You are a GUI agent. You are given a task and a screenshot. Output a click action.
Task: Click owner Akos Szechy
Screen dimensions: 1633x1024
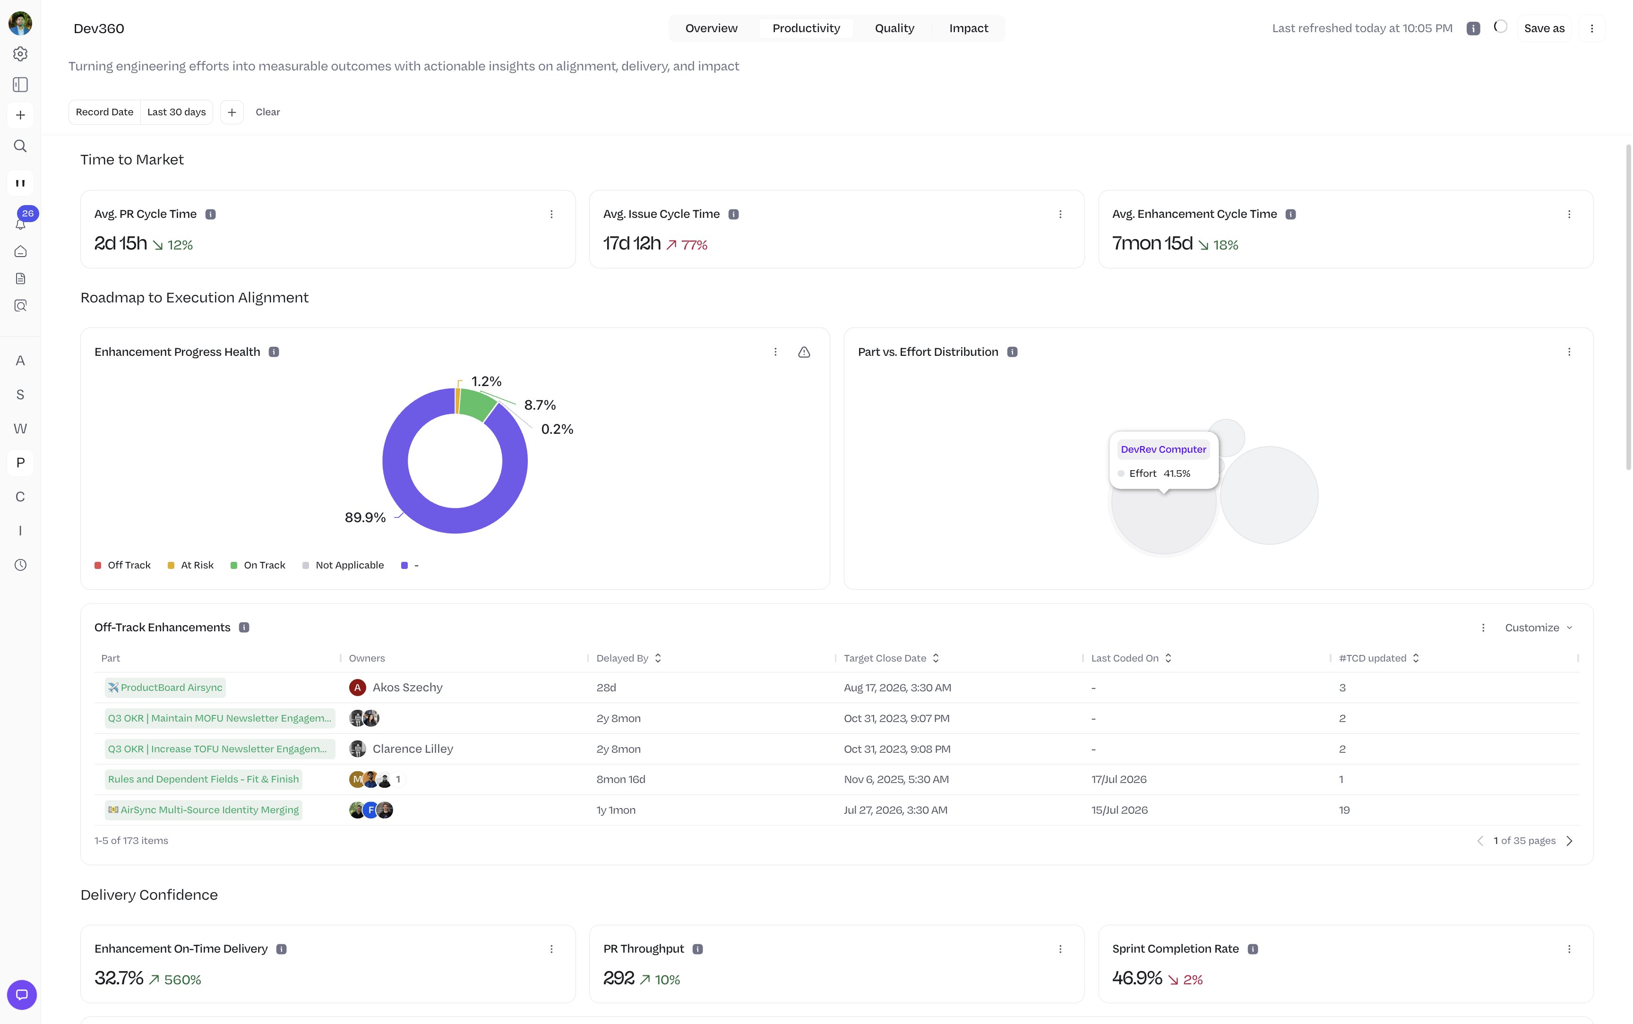[395, 688]
